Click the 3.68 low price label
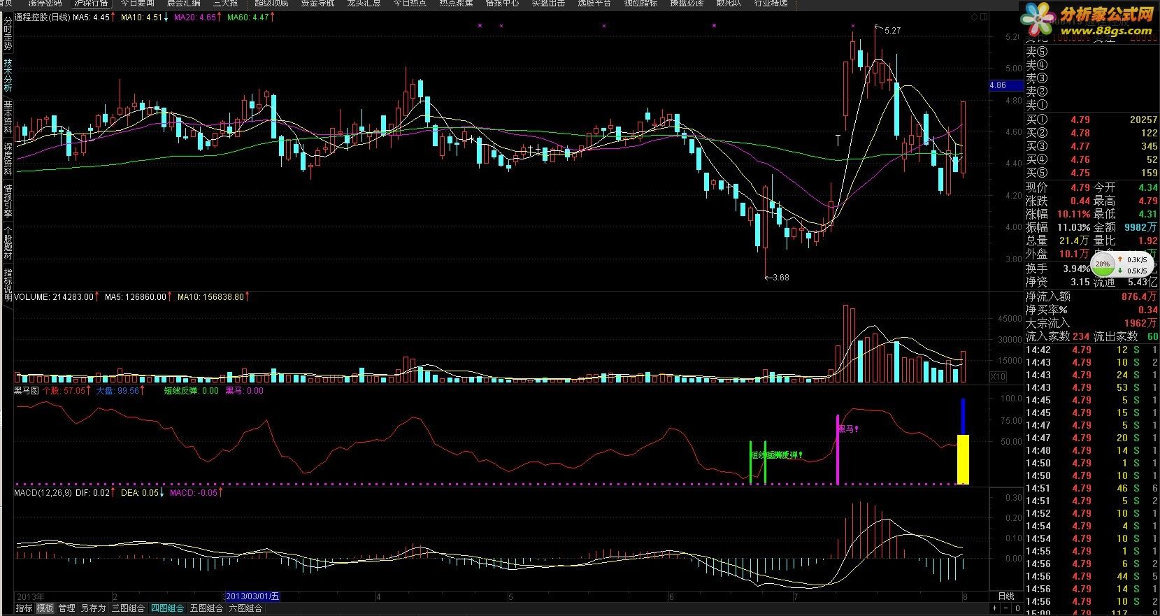This screenshot has height=616, width=1160. (780, 278)
